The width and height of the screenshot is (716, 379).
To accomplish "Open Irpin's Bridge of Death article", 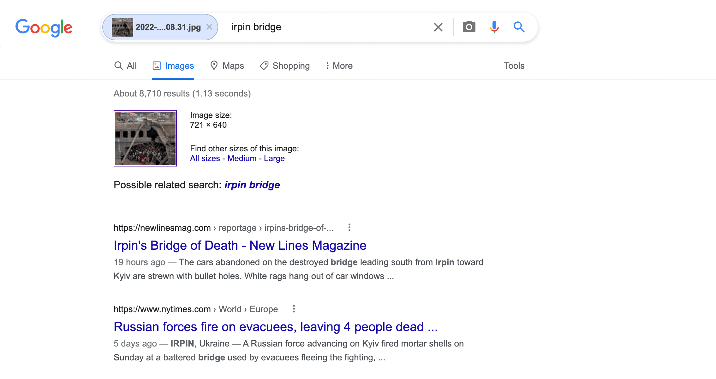I will click(x=240, y=245).
